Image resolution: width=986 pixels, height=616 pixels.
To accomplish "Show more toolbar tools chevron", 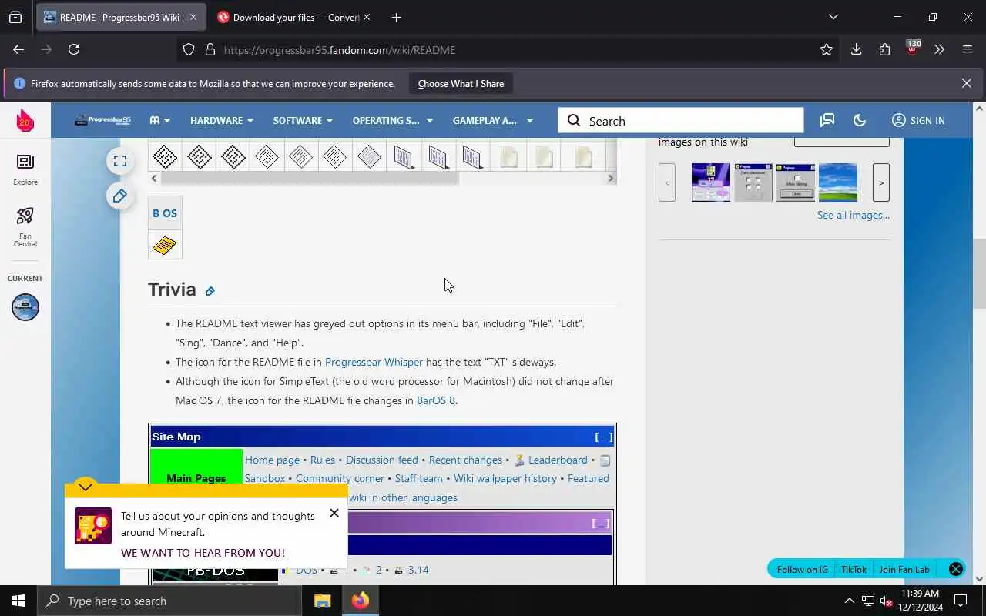I will pyautogui.click(x=939, y=49).
